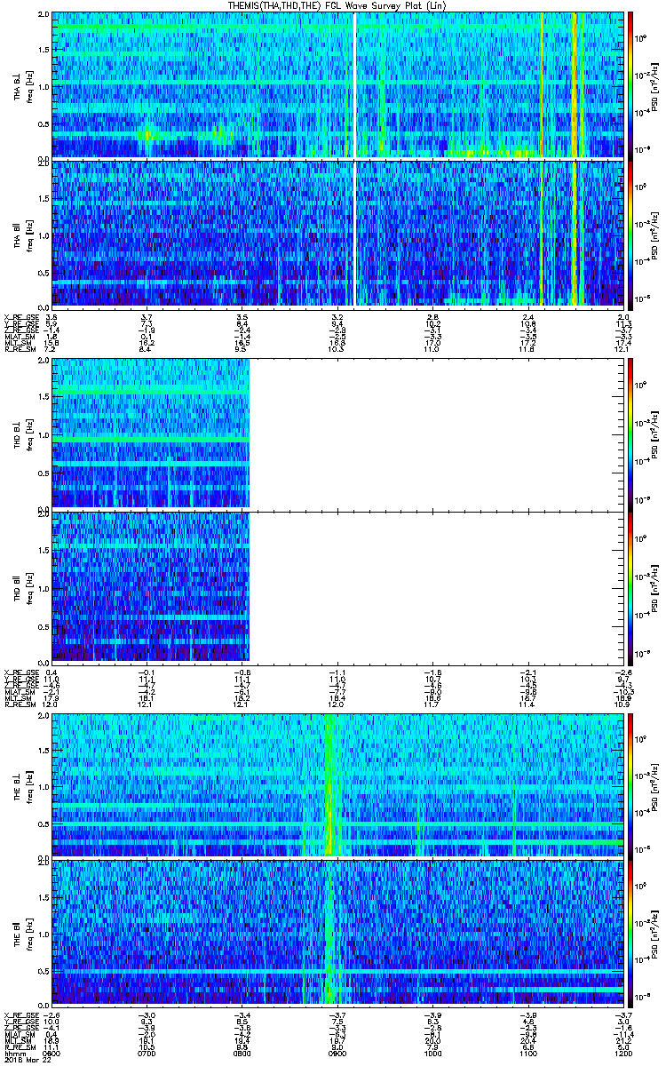
Task: Click the PSD color bar beside THE B-parallel
Action: [631, 933]
